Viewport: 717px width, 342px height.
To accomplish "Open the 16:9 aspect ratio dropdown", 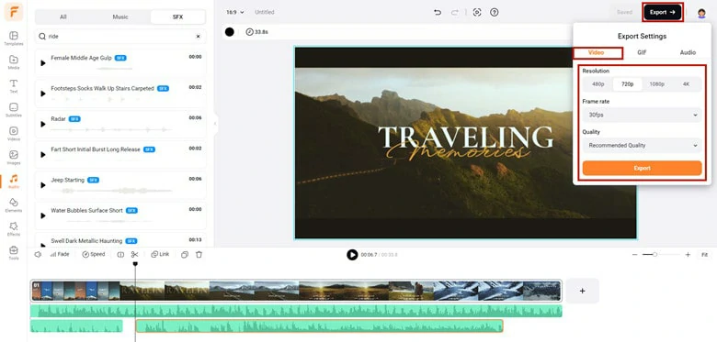I will tap(235, 12).
